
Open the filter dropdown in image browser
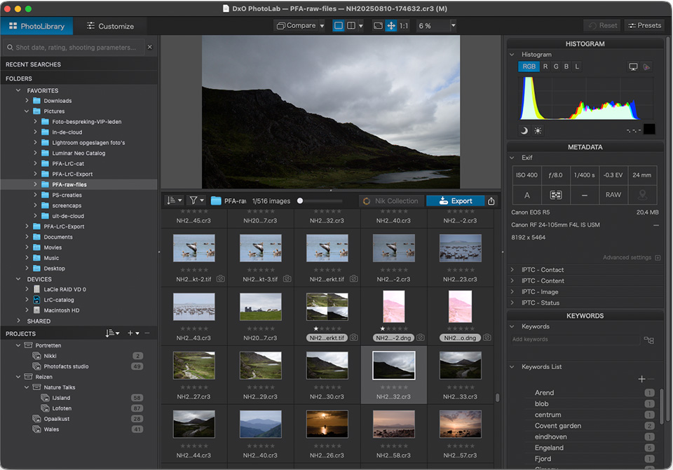(196, 200)
